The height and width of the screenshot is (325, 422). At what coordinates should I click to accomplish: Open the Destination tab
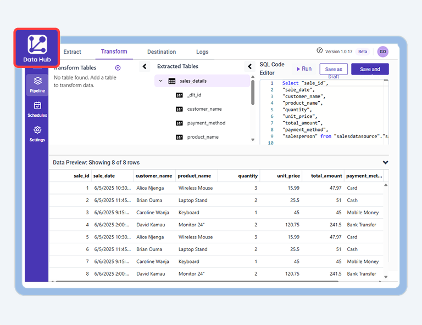(162, 52)
